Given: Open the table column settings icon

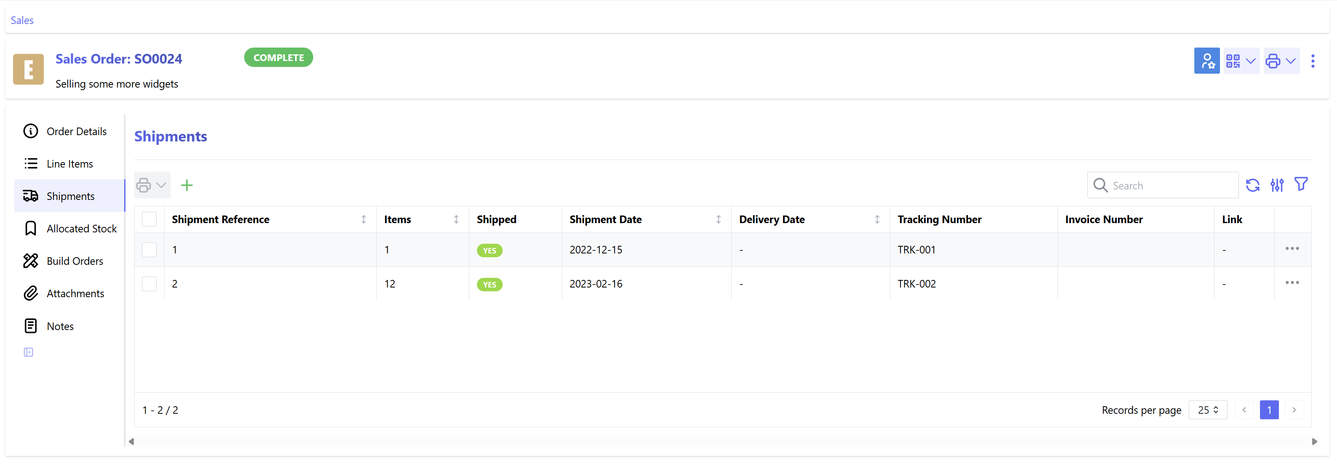Looking at the screenshot, I should 1277,185.
